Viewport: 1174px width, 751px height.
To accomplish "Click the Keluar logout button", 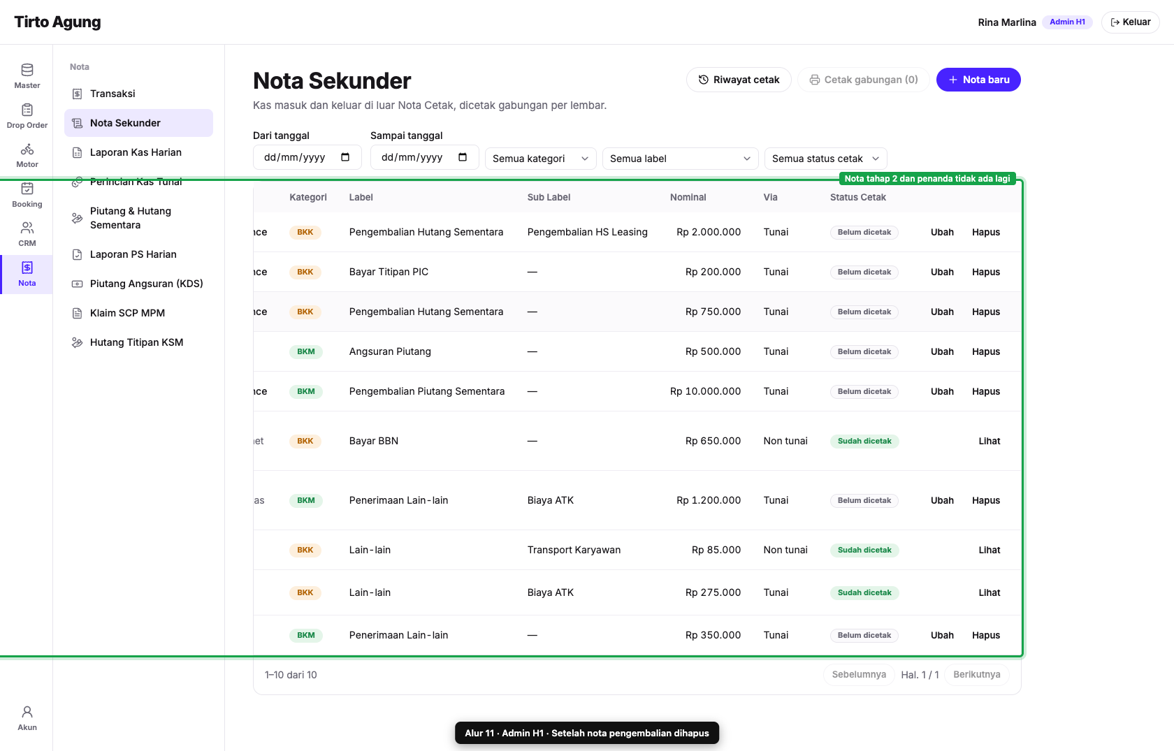I will point(1131,22).
